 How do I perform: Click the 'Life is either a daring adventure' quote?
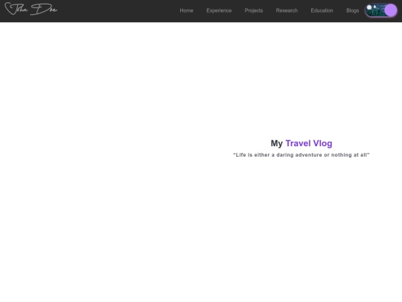[x=301, y=155]
